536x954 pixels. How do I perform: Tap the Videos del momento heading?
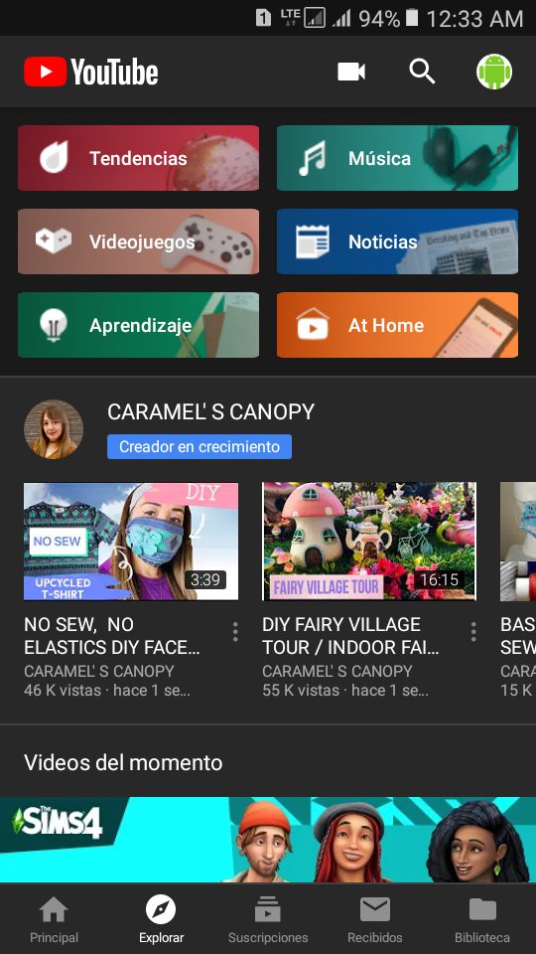[123, 762]
